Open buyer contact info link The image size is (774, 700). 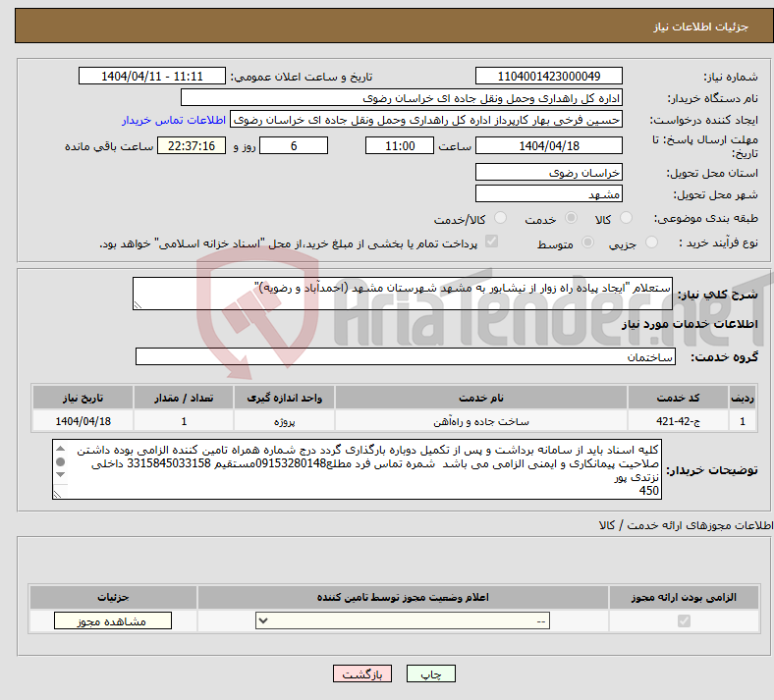coord(174,120)
